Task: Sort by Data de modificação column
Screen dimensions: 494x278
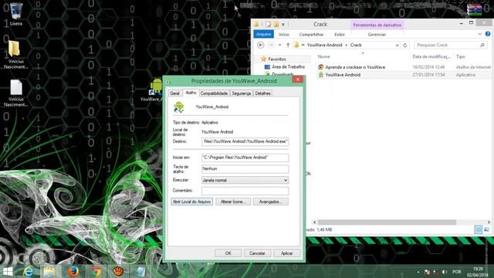Action: [431, 56]
